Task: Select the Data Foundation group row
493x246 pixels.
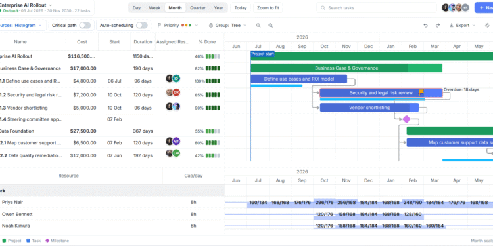Action: pyautogui.click(x=112, y=131)
